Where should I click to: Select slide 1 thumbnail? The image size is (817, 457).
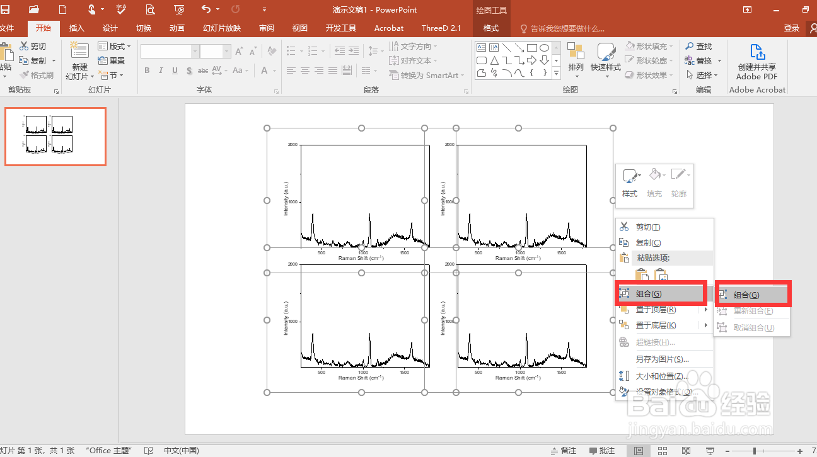coord(55,136)
